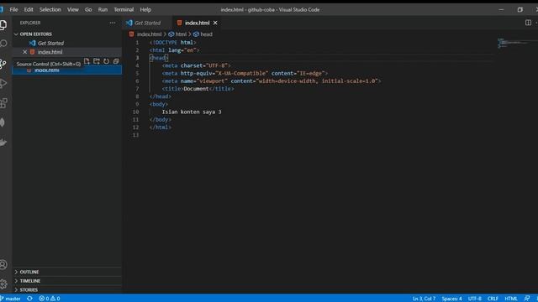Click line number 10 in gutter

click(x=135, y=112)
